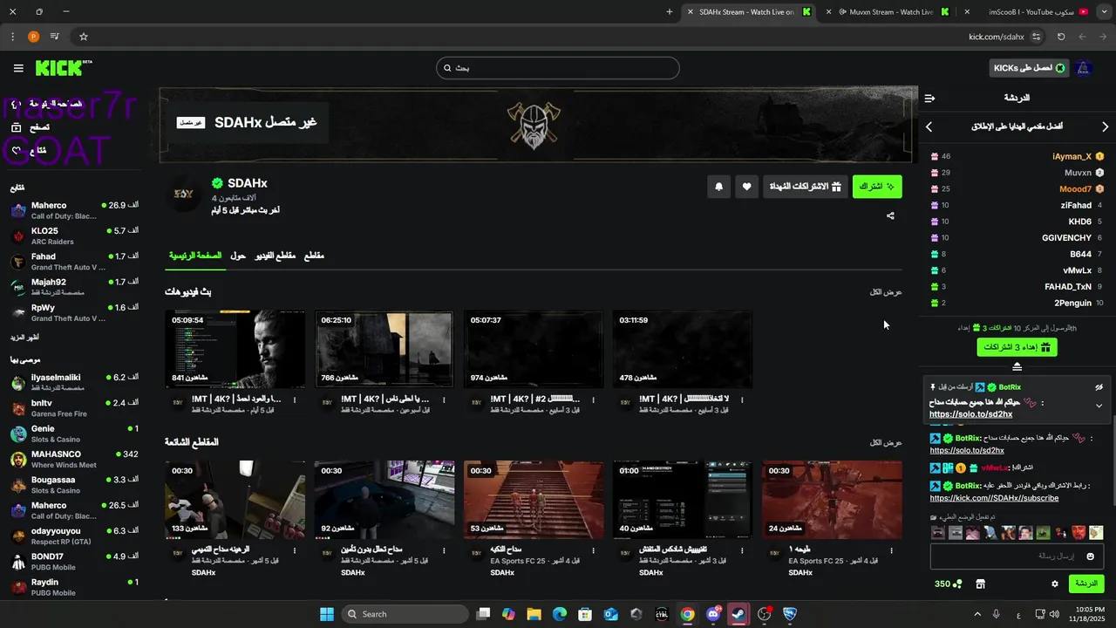
Task: Switch to the مقاطع الفيديو videos tab
Action: click(275, 256)
